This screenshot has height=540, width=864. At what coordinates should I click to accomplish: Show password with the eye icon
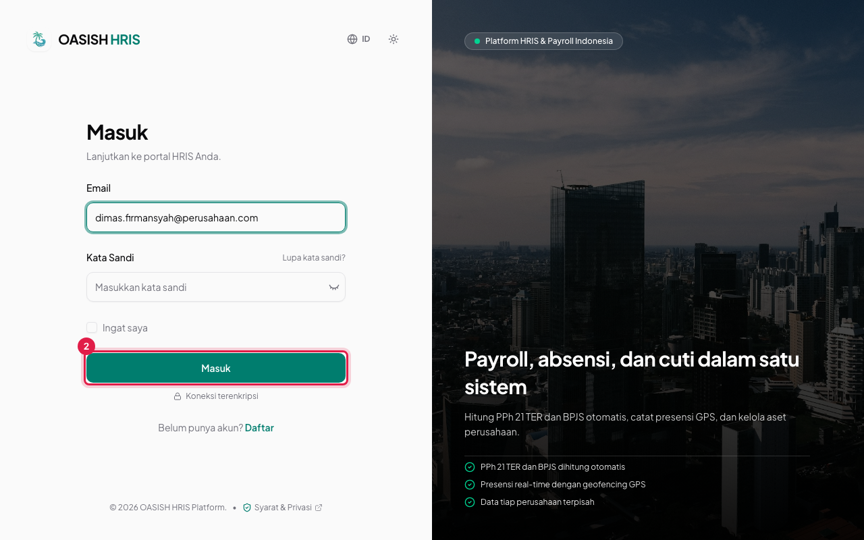333,287
